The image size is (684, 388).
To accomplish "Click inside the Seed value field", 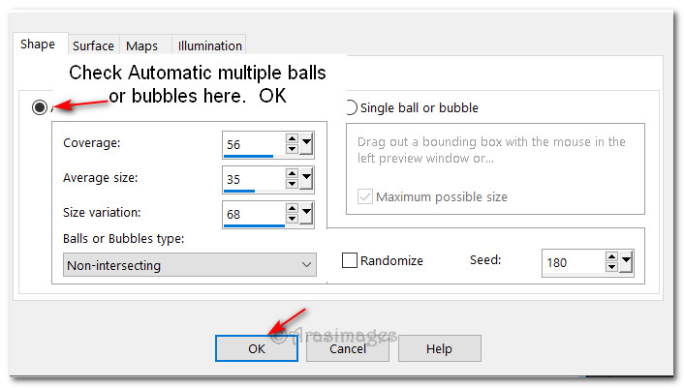I will pyautogui.click(x=572, y=262).
